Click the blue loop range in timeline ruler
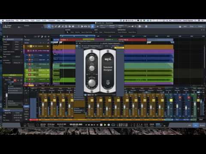206x154 pixels. point(77,36)
